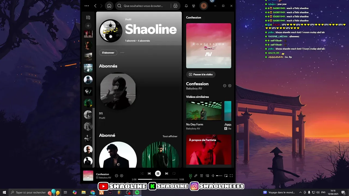Open the ENG language selector

click(x=323, y=192)
